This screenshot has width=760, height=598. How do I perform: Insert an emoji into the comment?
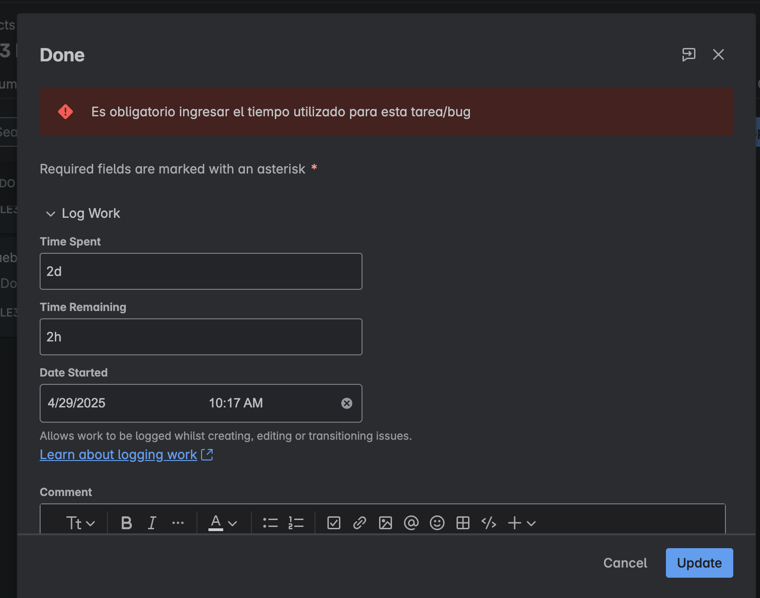(x=437, y=523)
